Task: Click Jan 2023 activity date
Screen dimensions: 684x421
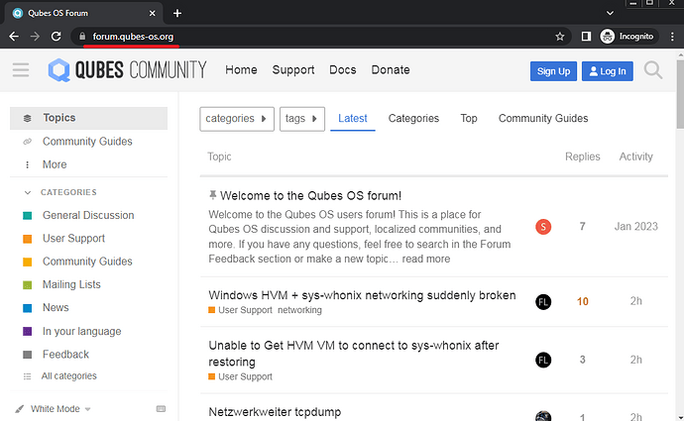Action: click(x=636, y=227)
